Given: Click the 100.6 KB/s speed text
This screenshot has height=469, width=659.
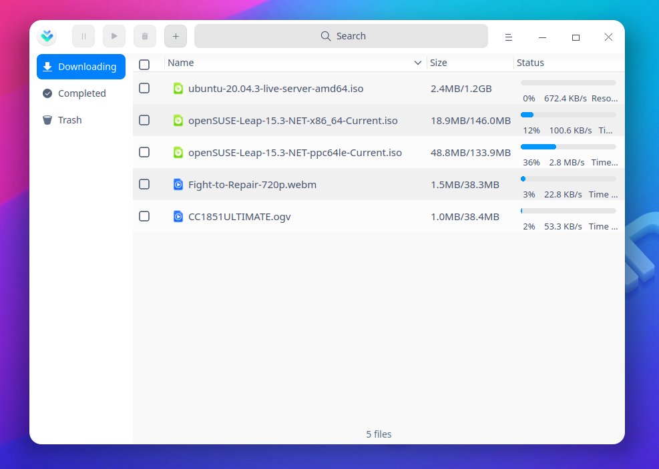Looking at the screenshot, I should [x=570, y=131].
